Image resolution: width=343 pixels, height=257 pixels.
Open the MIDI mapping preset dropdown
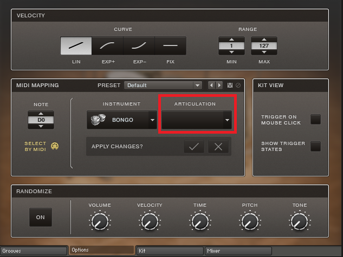[163, 85]
